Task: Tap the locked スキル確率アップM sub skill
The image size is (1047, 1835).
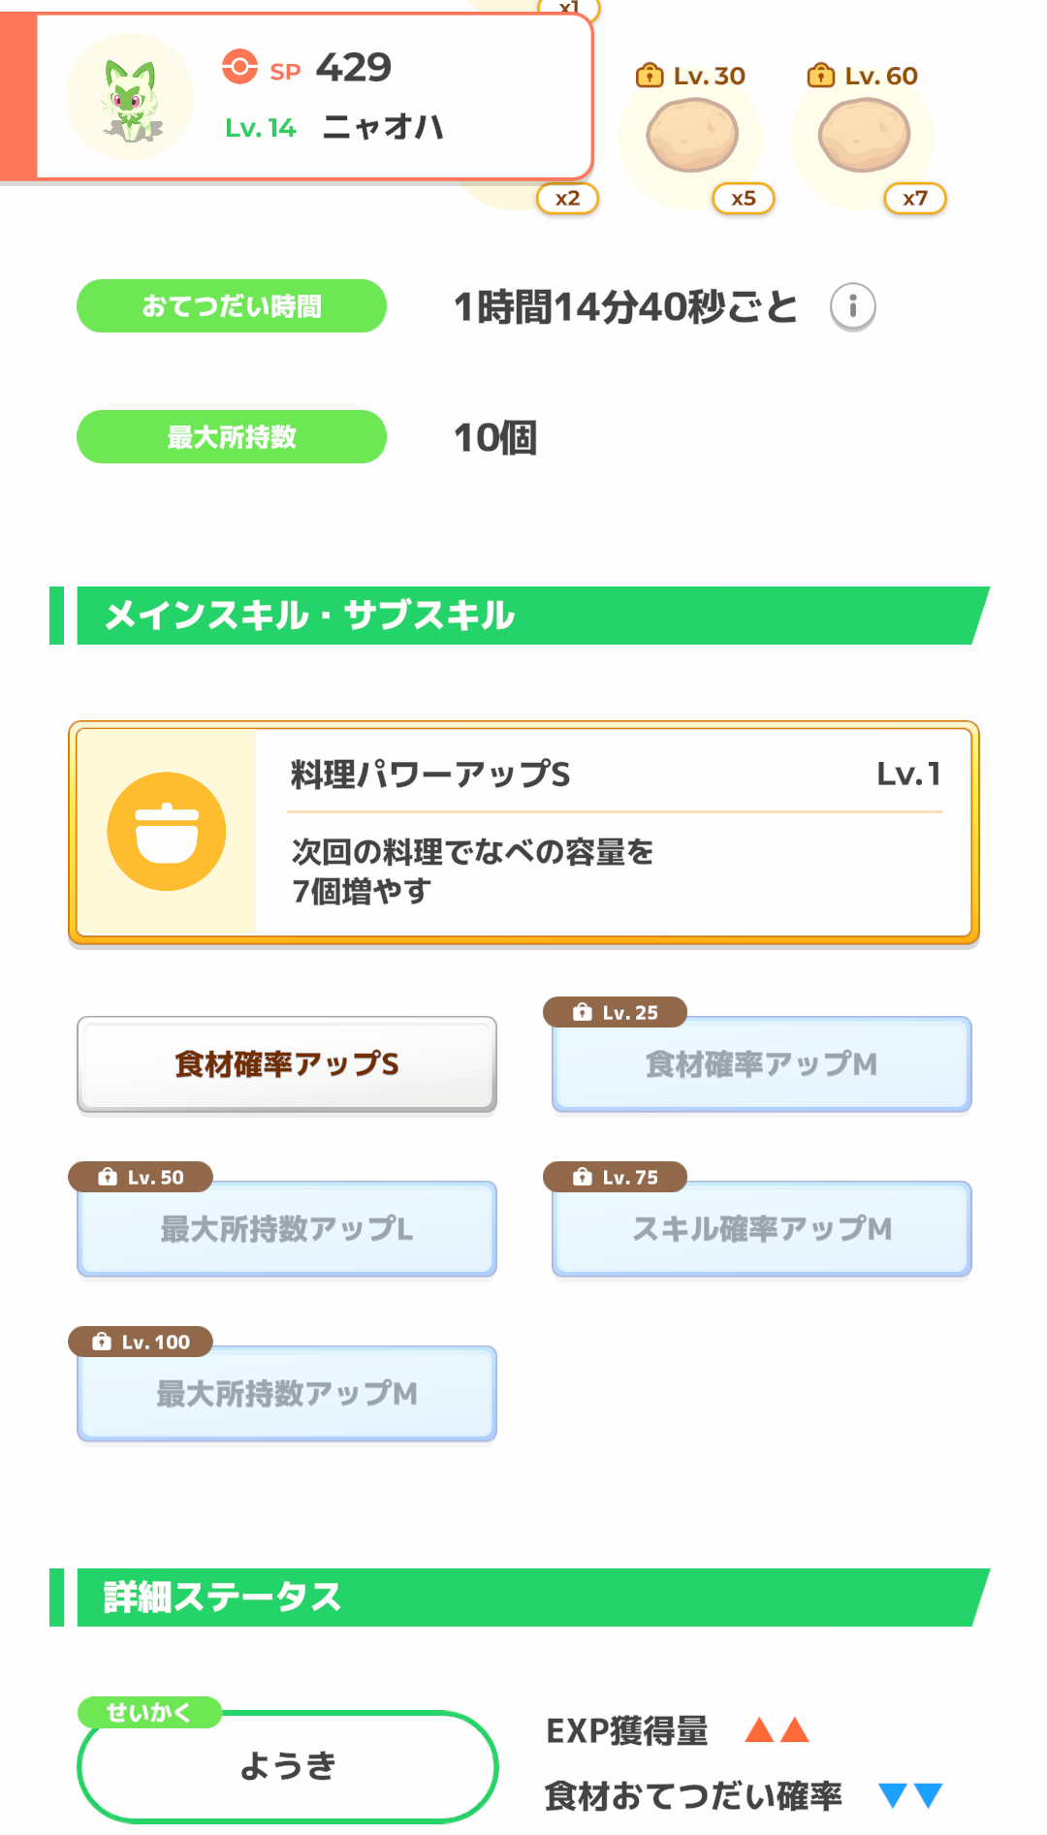Action: click(761, 1229)
